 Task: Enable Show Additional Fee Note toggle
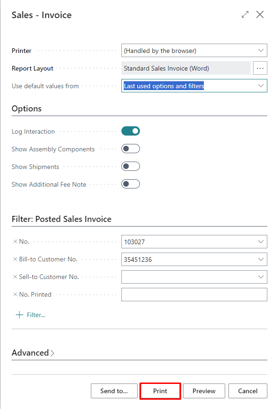click(131, 184)
